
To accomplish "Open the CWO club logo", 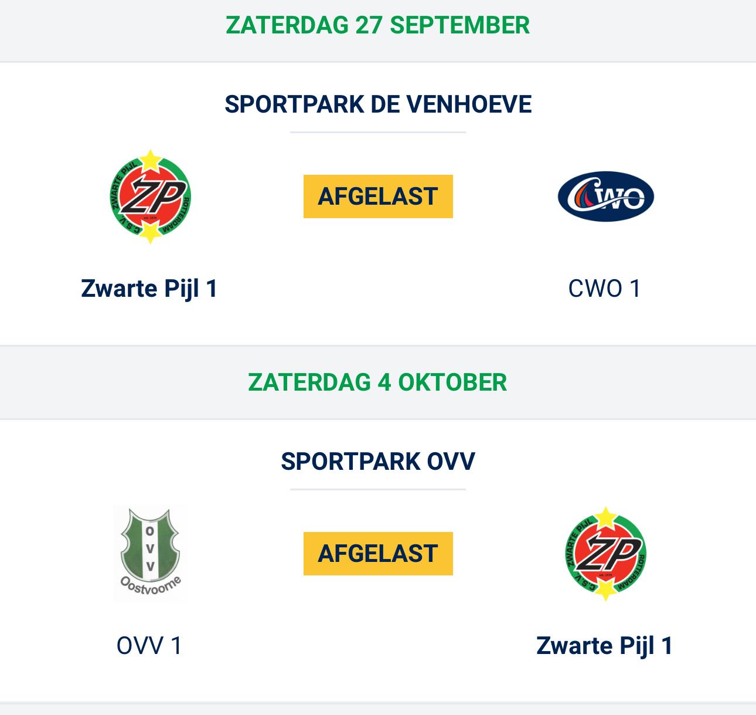I will [x=605, y=196].
